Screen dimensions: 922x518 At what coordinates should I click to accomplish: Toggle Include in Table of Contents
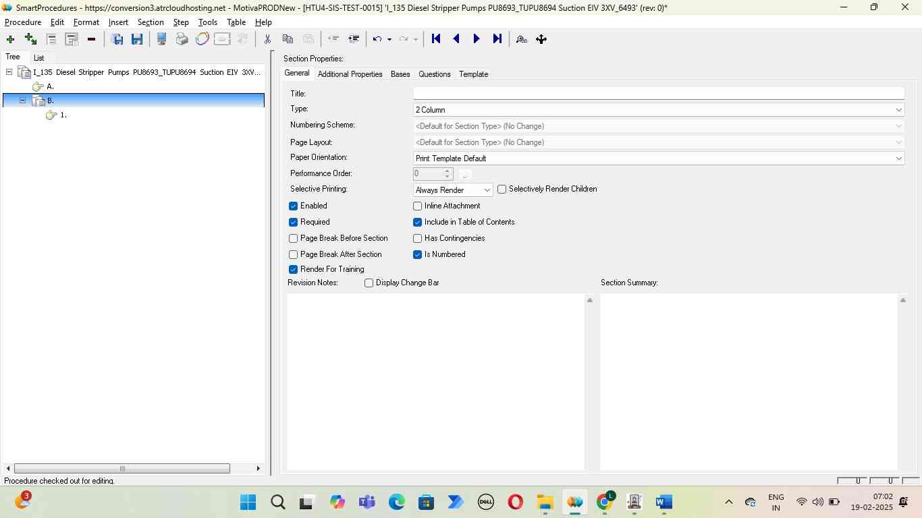tap(417, 222)
